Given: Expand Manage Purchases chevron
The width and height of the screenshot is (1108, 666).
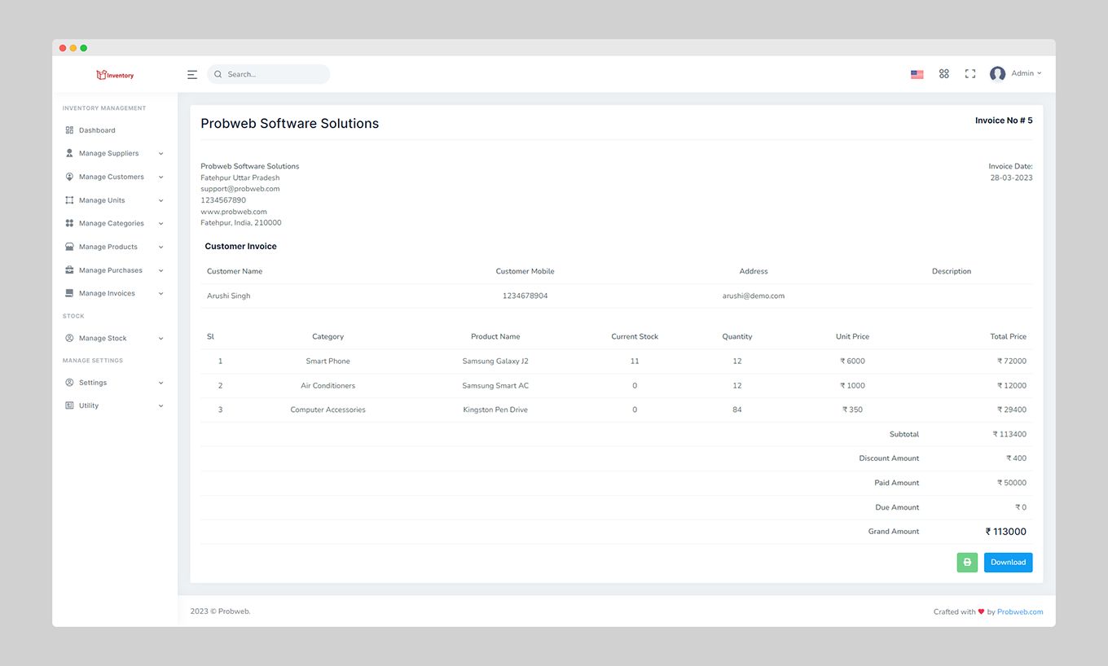Looking at the screenshot, I should pos(160,270).
